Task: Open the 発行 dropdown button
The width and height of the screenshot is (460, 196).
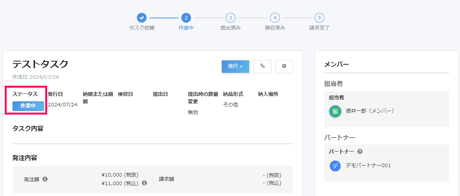Action: (x=235, y=67)
